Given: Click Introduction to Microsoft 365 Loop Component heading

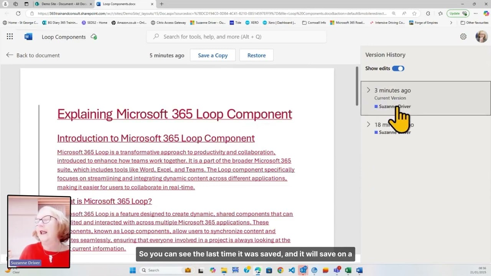Looking at the screenshot, I should pos(156,138).
